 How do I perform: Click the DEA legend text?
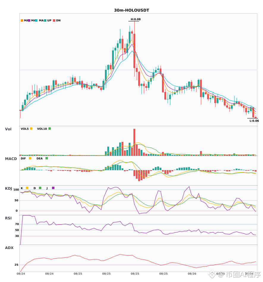[x=40, y=159]
